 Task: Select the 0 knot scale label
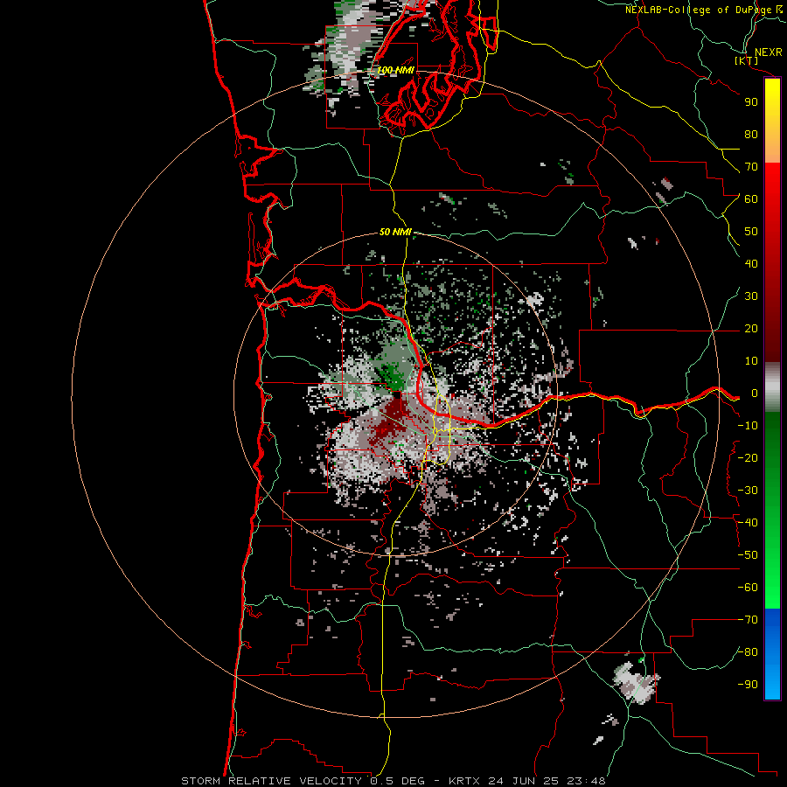(755, 393)
